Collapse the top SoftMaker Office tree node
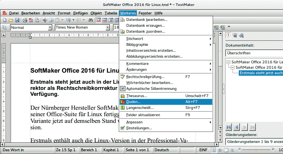Viewport: 283px width, 154px height. (228, 62)
